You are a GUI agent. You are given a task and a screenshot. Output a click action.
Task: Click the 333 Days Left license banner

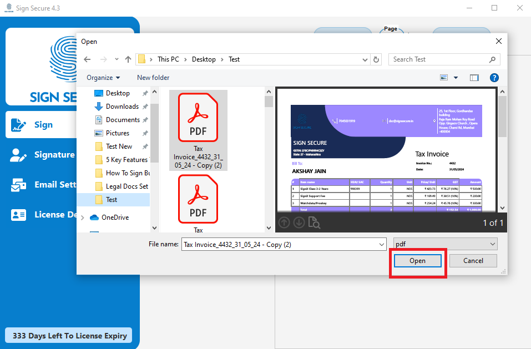pyautogui.click(x=69, y=336)
